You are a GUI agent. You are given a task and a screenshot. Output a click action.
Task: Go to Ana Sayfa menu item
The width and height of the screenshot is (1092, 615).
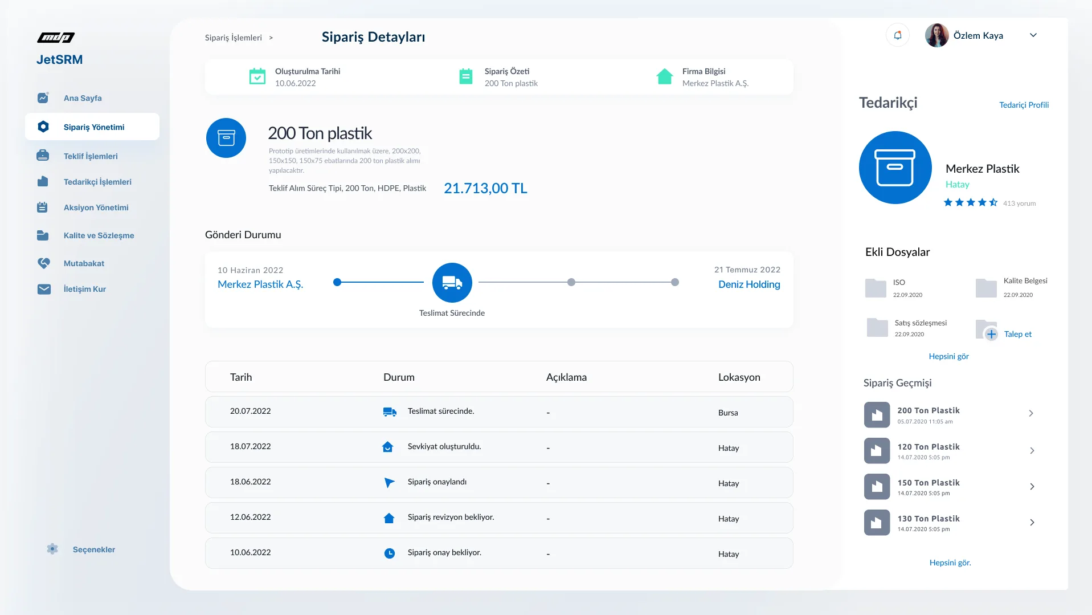[83, 98]
